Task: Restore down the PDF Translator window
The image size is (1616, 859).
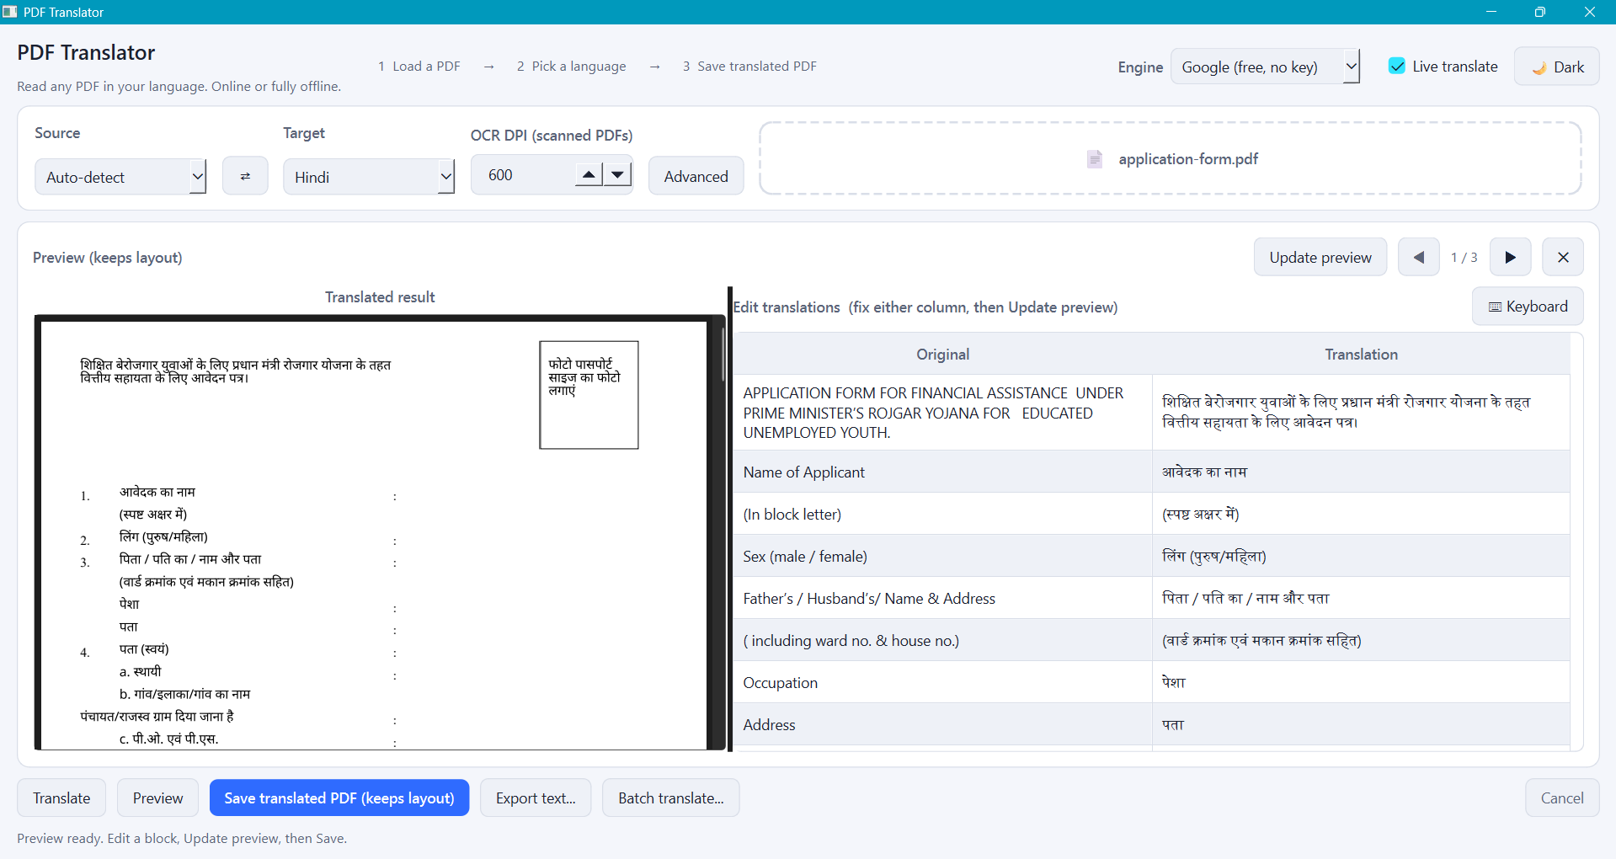Action: [1540, 12]
